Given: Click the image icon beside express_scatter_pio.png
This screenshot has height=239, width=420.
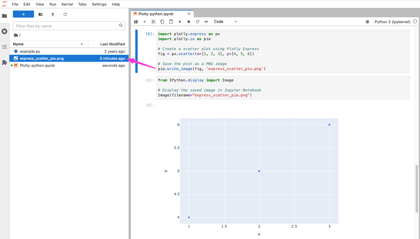Looking at the screenshot, I should [16, 58].
